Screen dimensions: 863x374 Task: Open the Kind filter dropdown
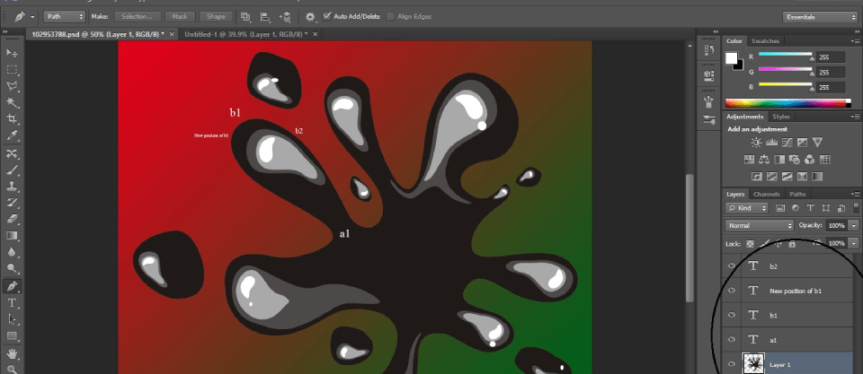pyautogui.click(x=747, y=208)
